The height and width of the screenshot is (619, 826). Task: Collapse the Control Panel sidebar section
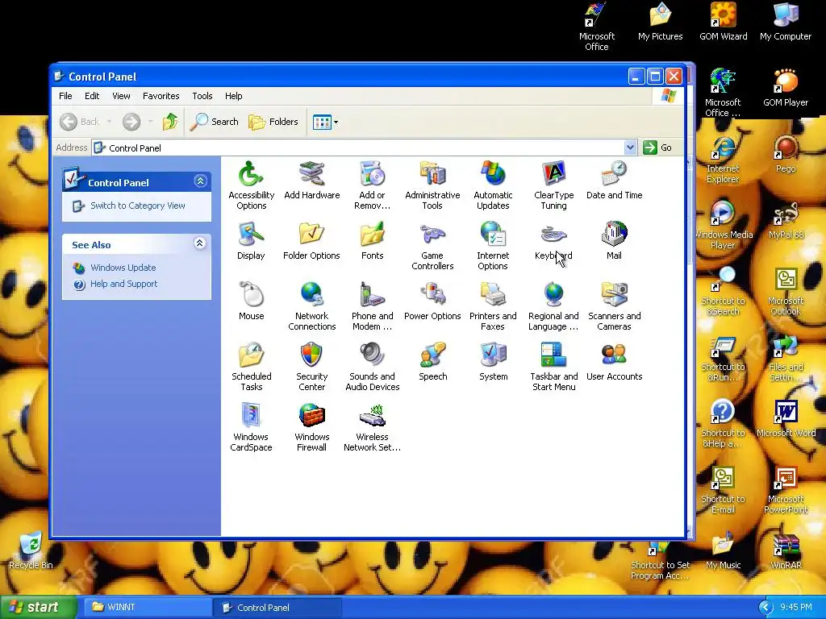tap(200, 181)
